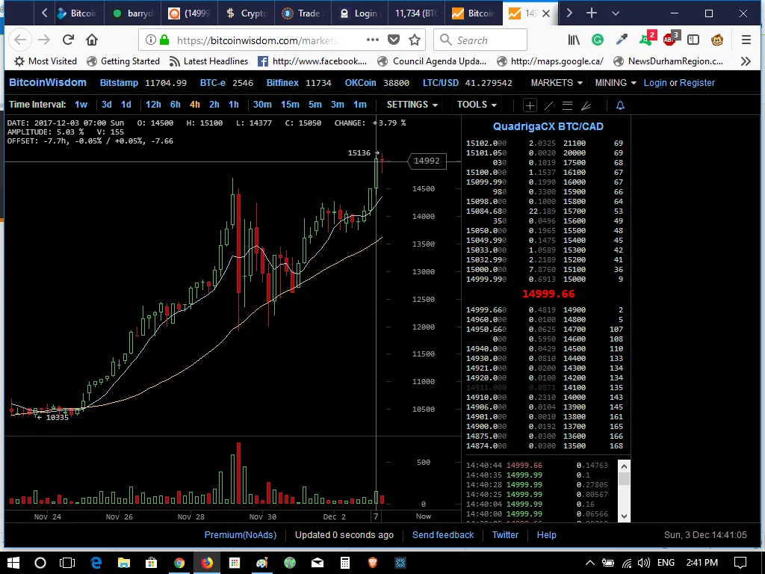Screen dimensions: 765x574
Task: List all tabs dropdown arrow
Action: [616, 13]
